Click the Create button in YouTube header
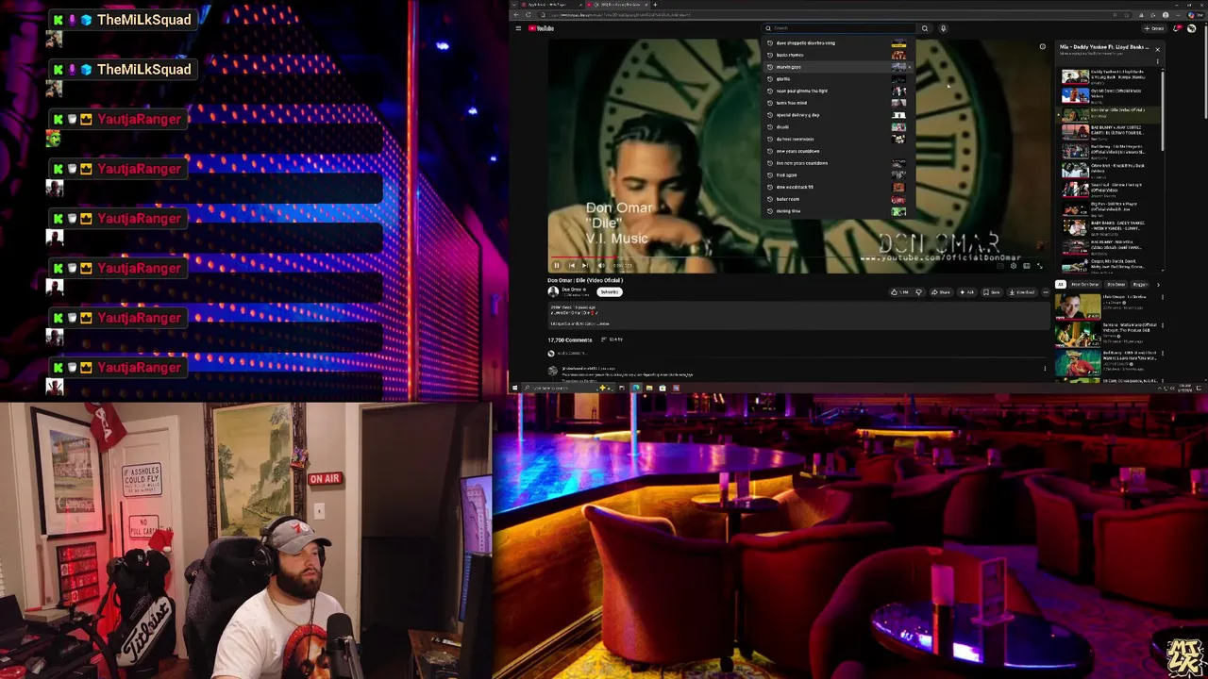Image resolution: width=1208 pixels, height=679 pixels. coord(1154,28)
